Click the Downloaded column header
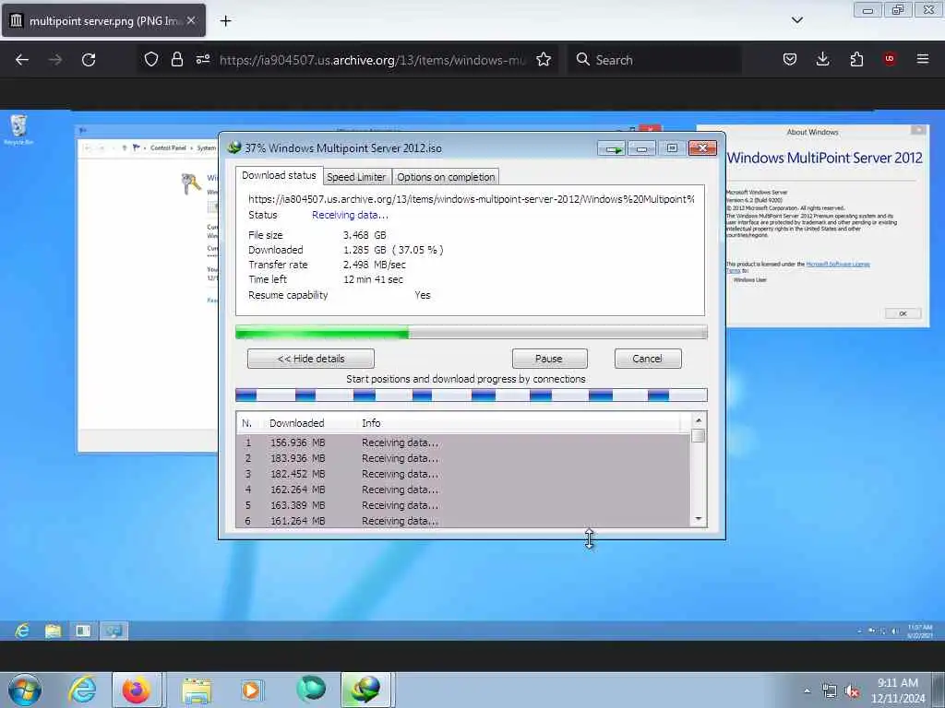This screenshot has height=708, width=945. coord(310,423)
